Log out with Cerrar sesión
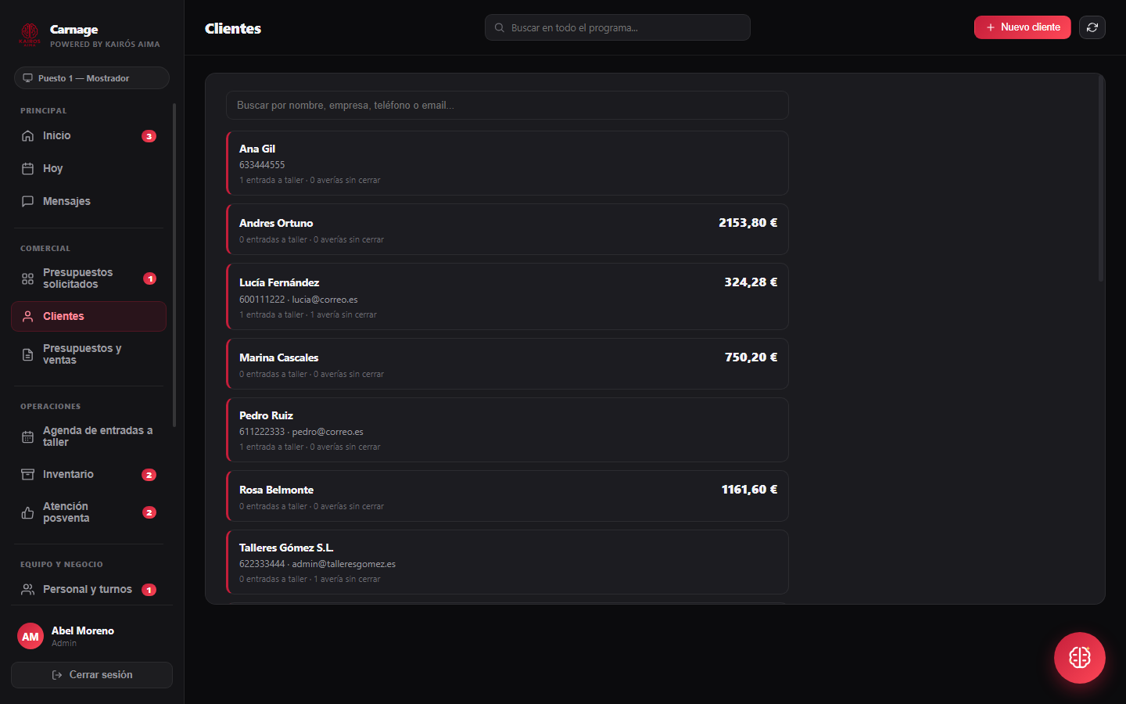Image resolution: width=1126 pixels, height=704 pixels. click(92, 675)
